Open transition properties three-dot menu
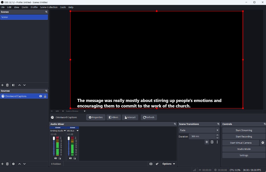266x172 pixels. 217,142
